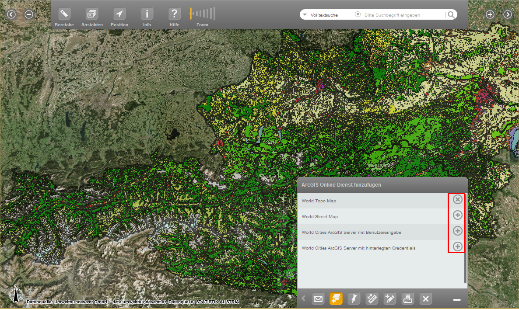Open the Ansichten menu
This screenshot has height=309, width=519.
tap(91, 13)
